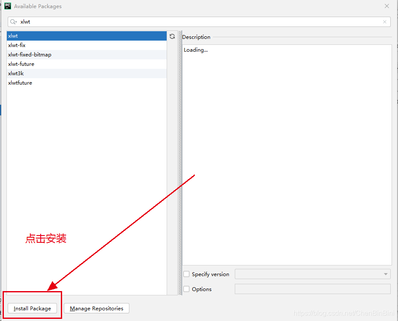Click the Manage Repositories button
This screenshot has width=398, height=321.
click(96, 308)
